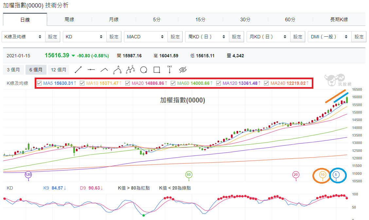This screenshot has height=220, width=369.
Task: Switch to the 15分 tab
Action: click(x=200, y=20)
